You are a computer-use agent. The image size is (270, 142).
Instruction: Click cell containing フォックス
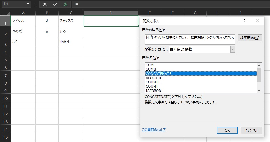(71, 21)
